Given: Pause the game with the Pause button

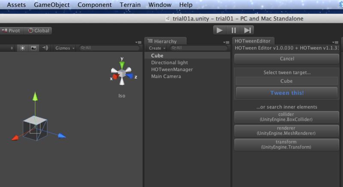Looking at the screenshot, I should pyautogui.click(x=234, y=30).
